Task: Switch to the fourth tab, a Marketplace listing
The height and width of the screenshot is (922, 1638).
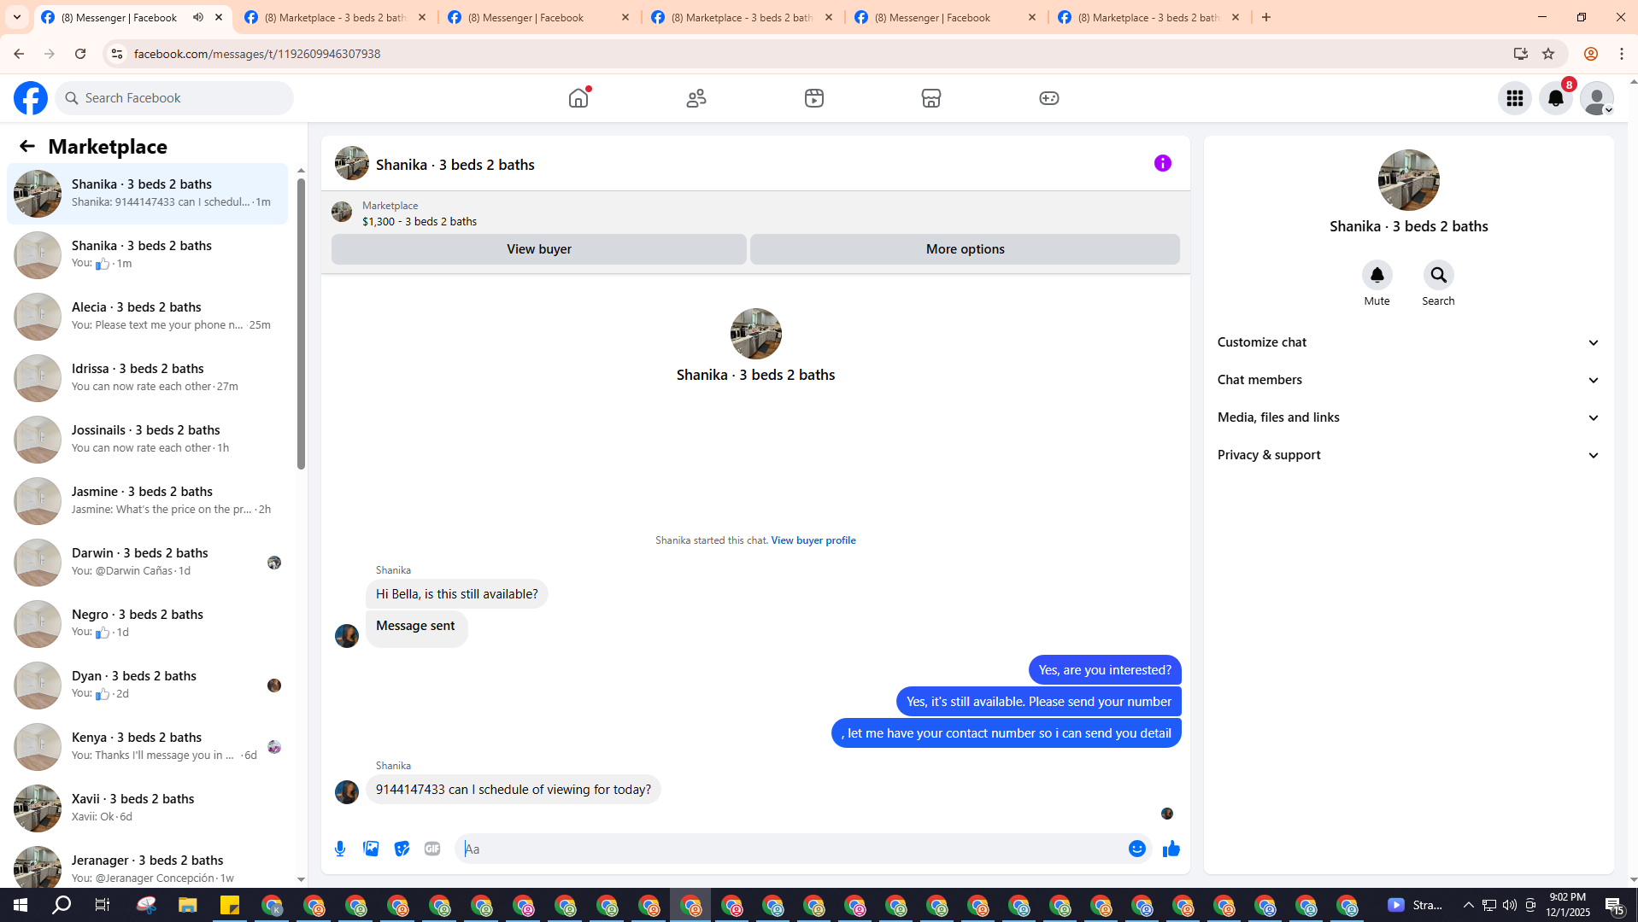Action: tap(743, 17)
